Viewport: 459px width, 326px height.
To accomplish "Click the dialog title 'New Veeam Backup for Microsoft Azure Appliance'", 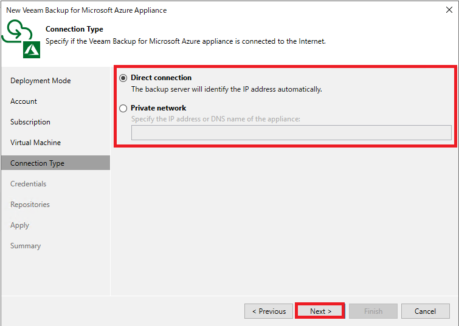I will tap(87, 10).
